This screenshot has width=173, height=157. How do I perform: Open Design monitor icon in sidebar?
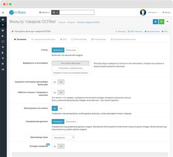tap(3, 42)
